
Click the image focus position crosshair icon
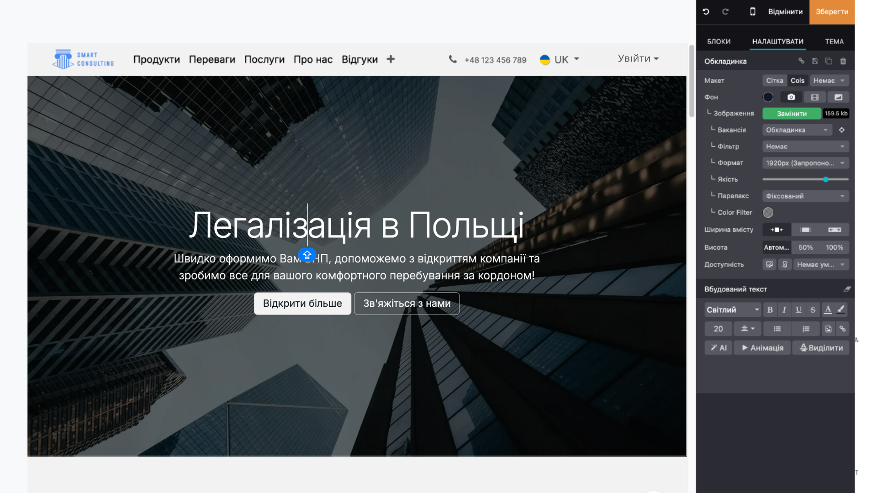841,130
